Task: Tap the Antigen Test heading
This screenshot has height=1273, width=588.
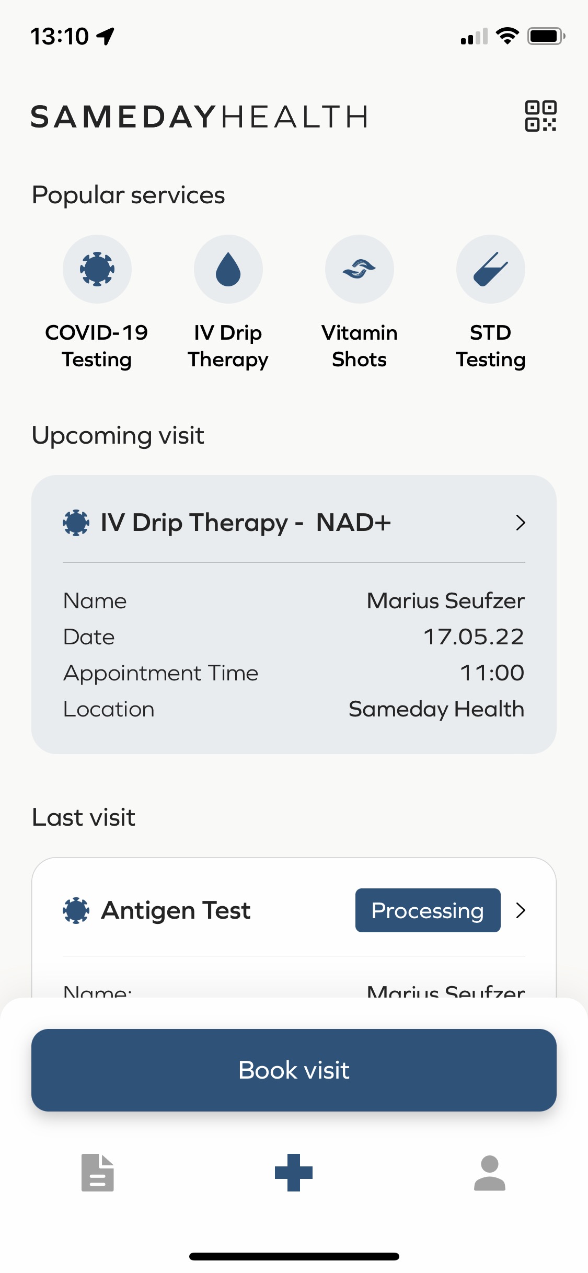Action: (x=176, y=910)
